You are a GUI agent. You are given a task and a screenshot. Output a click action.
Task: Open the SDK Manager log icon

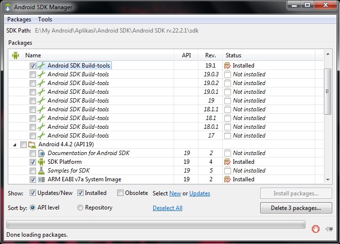[329, 229]
